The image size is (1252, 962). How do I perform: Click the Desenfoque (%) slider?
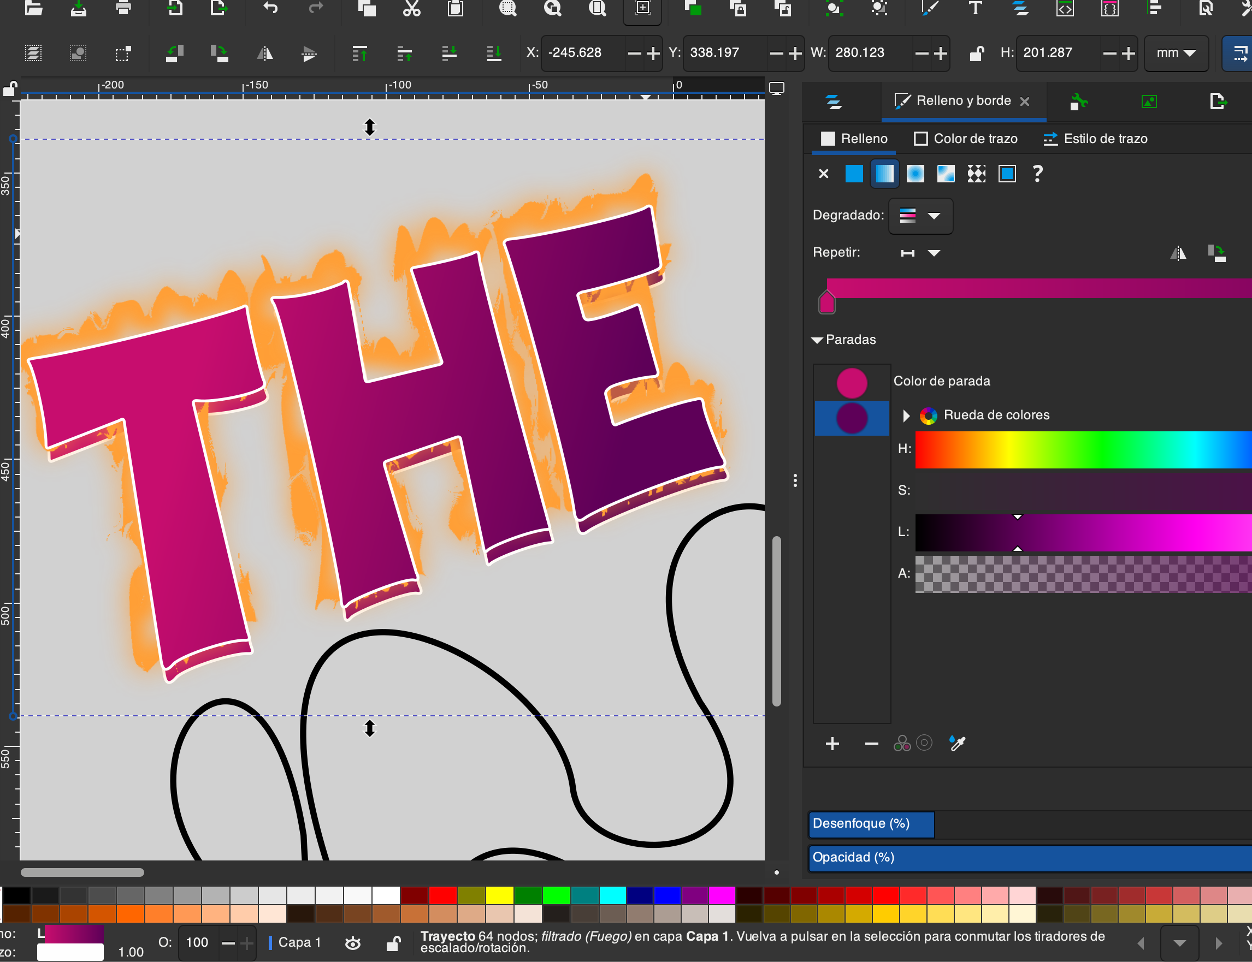[1030, 824]
